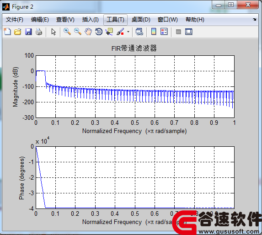The height and width of the screenshot is (235, 262).
Task: Select the Edit Plot arrow tool
Action: pos(53,32)
